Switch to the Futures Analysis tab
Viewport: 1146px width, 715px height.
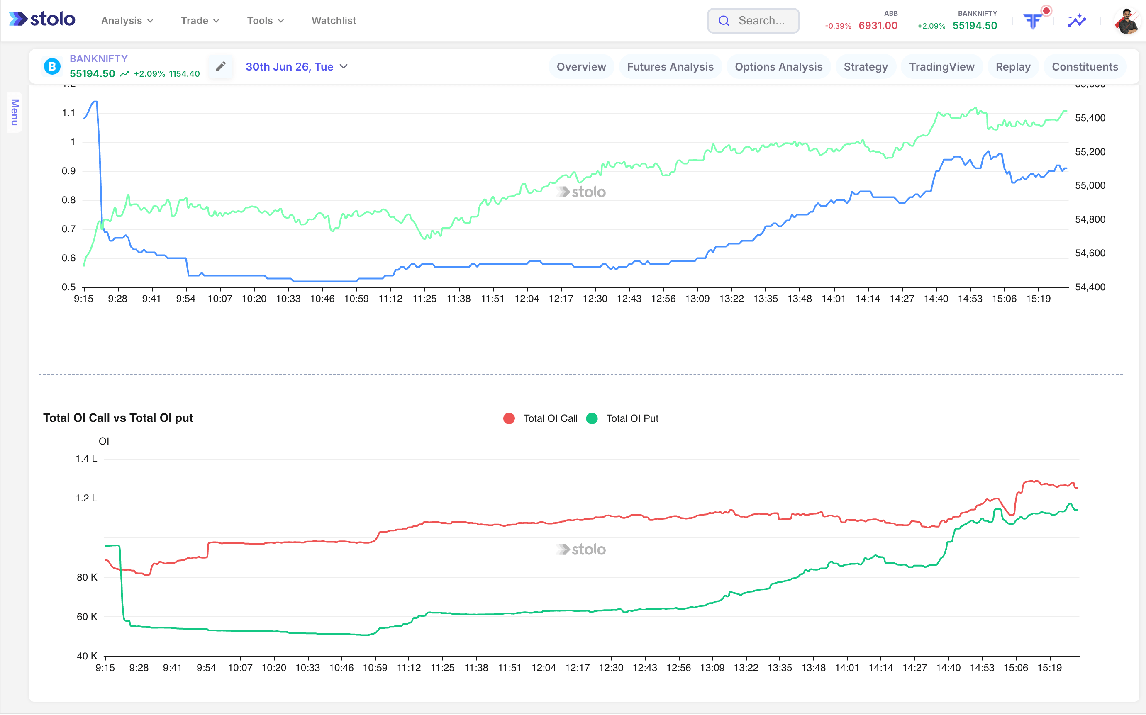click(x=670, y=67)
